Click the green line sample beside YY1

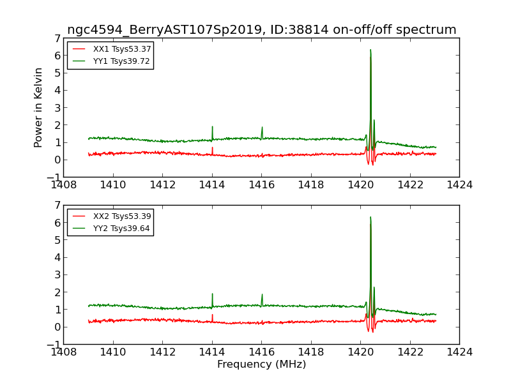pyautogui.click(x=79, y=61)
